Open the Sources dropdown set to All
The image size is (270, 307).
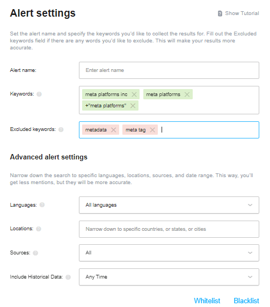tap(169, 253)
